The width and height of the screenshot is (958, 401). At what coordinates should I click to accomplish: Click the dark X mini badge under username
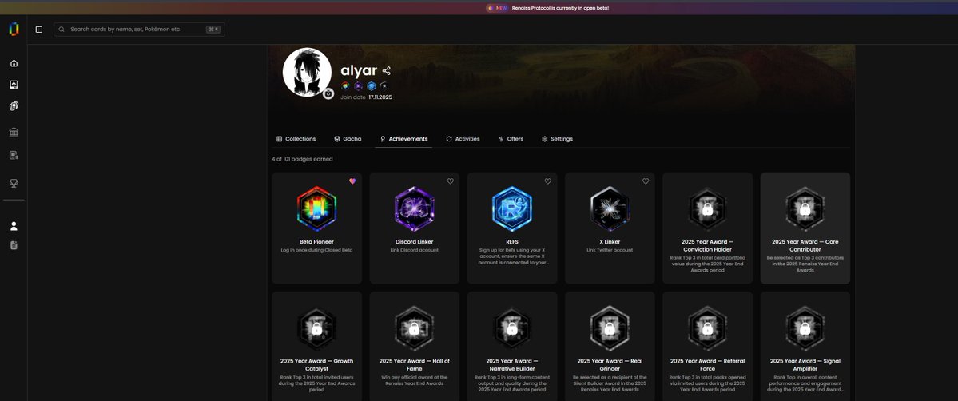pyautogui.click(x=384, y=86)
